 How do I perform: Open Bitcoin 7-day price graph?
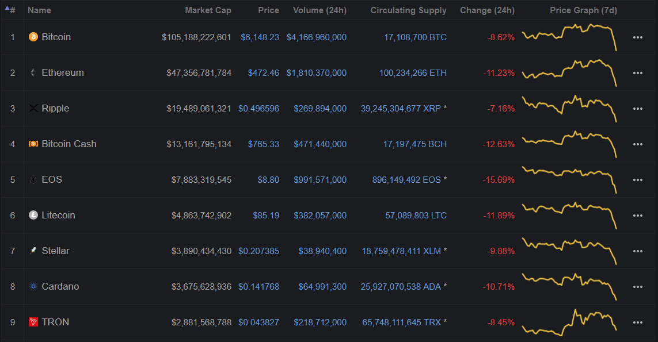point(569,37)
